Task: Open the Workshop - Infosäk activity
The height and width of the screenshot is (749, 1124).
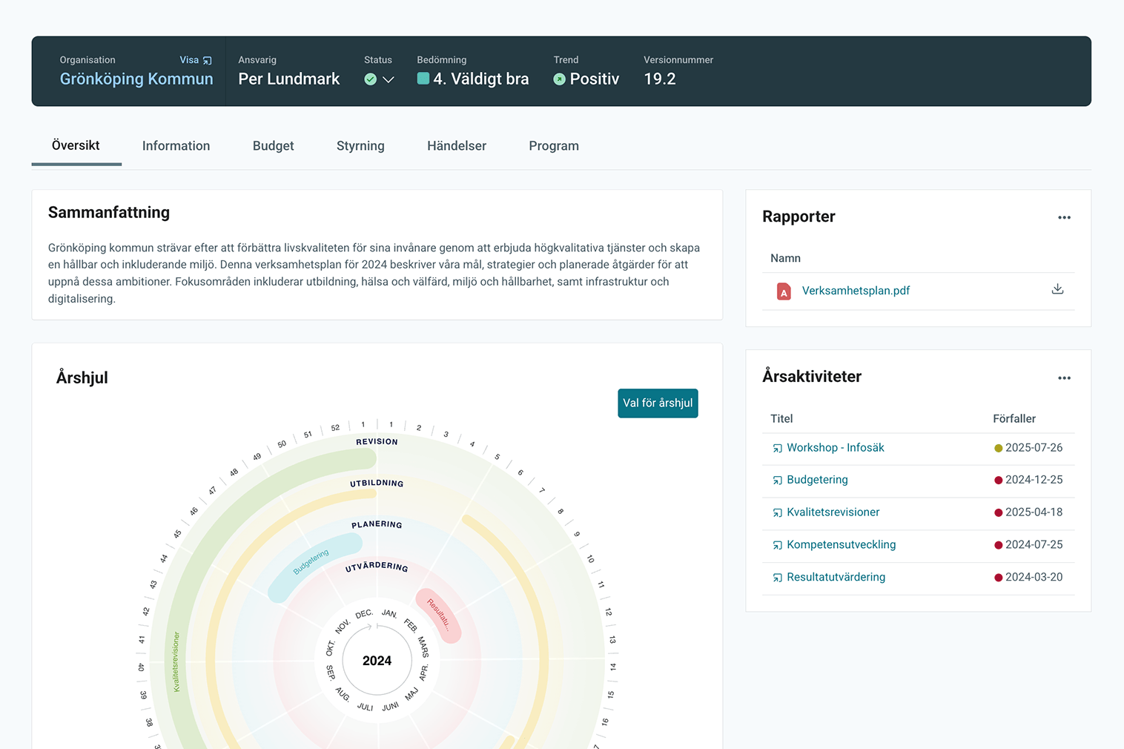Action: [835, 448]
